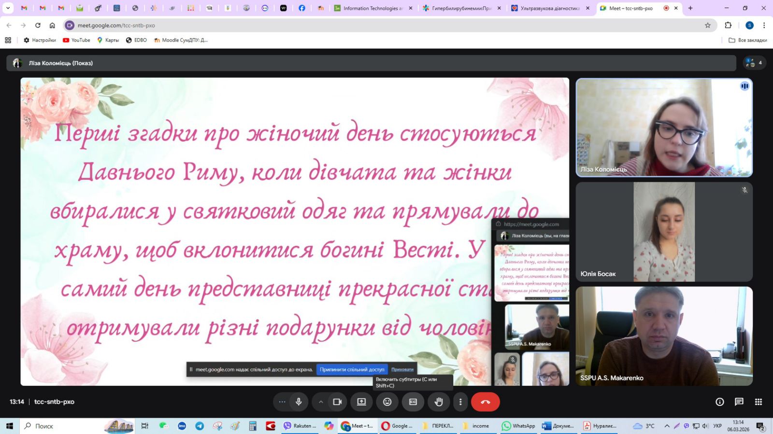Open audio settings with the three-dots button
Screen dimensions: 773x434
pos(282,402)
